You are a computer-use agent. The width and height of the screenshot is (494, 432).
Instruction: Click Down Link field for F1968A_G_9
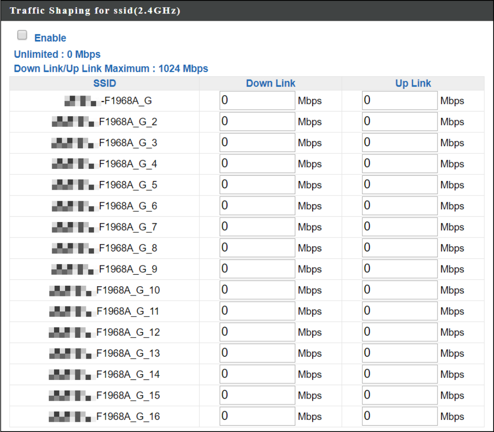(257, 269)
